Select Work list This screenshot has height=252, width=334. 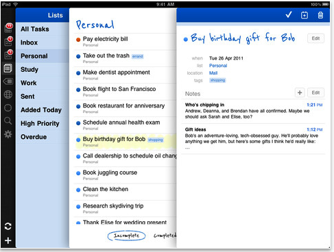click(43, 83)
